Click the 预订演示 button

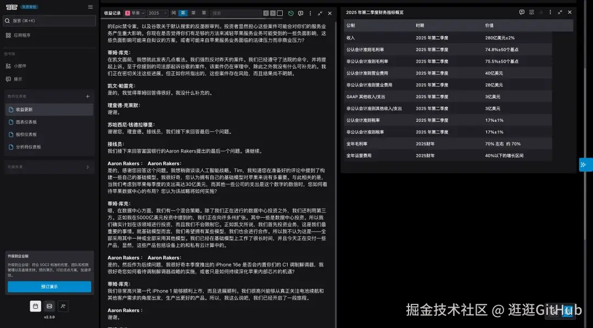click(49, 287)
